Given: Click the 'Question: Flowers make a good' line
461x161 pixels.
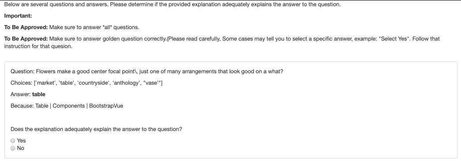Looking at the screenshot, I should tap(147, 71).
